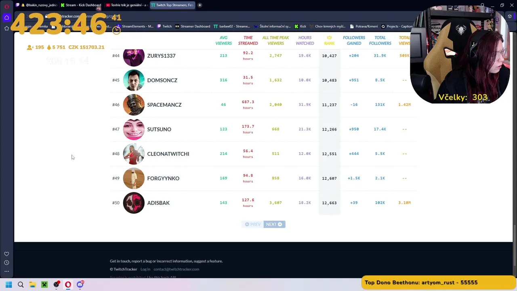Open SUTSUNO channel name

(159, 129)
